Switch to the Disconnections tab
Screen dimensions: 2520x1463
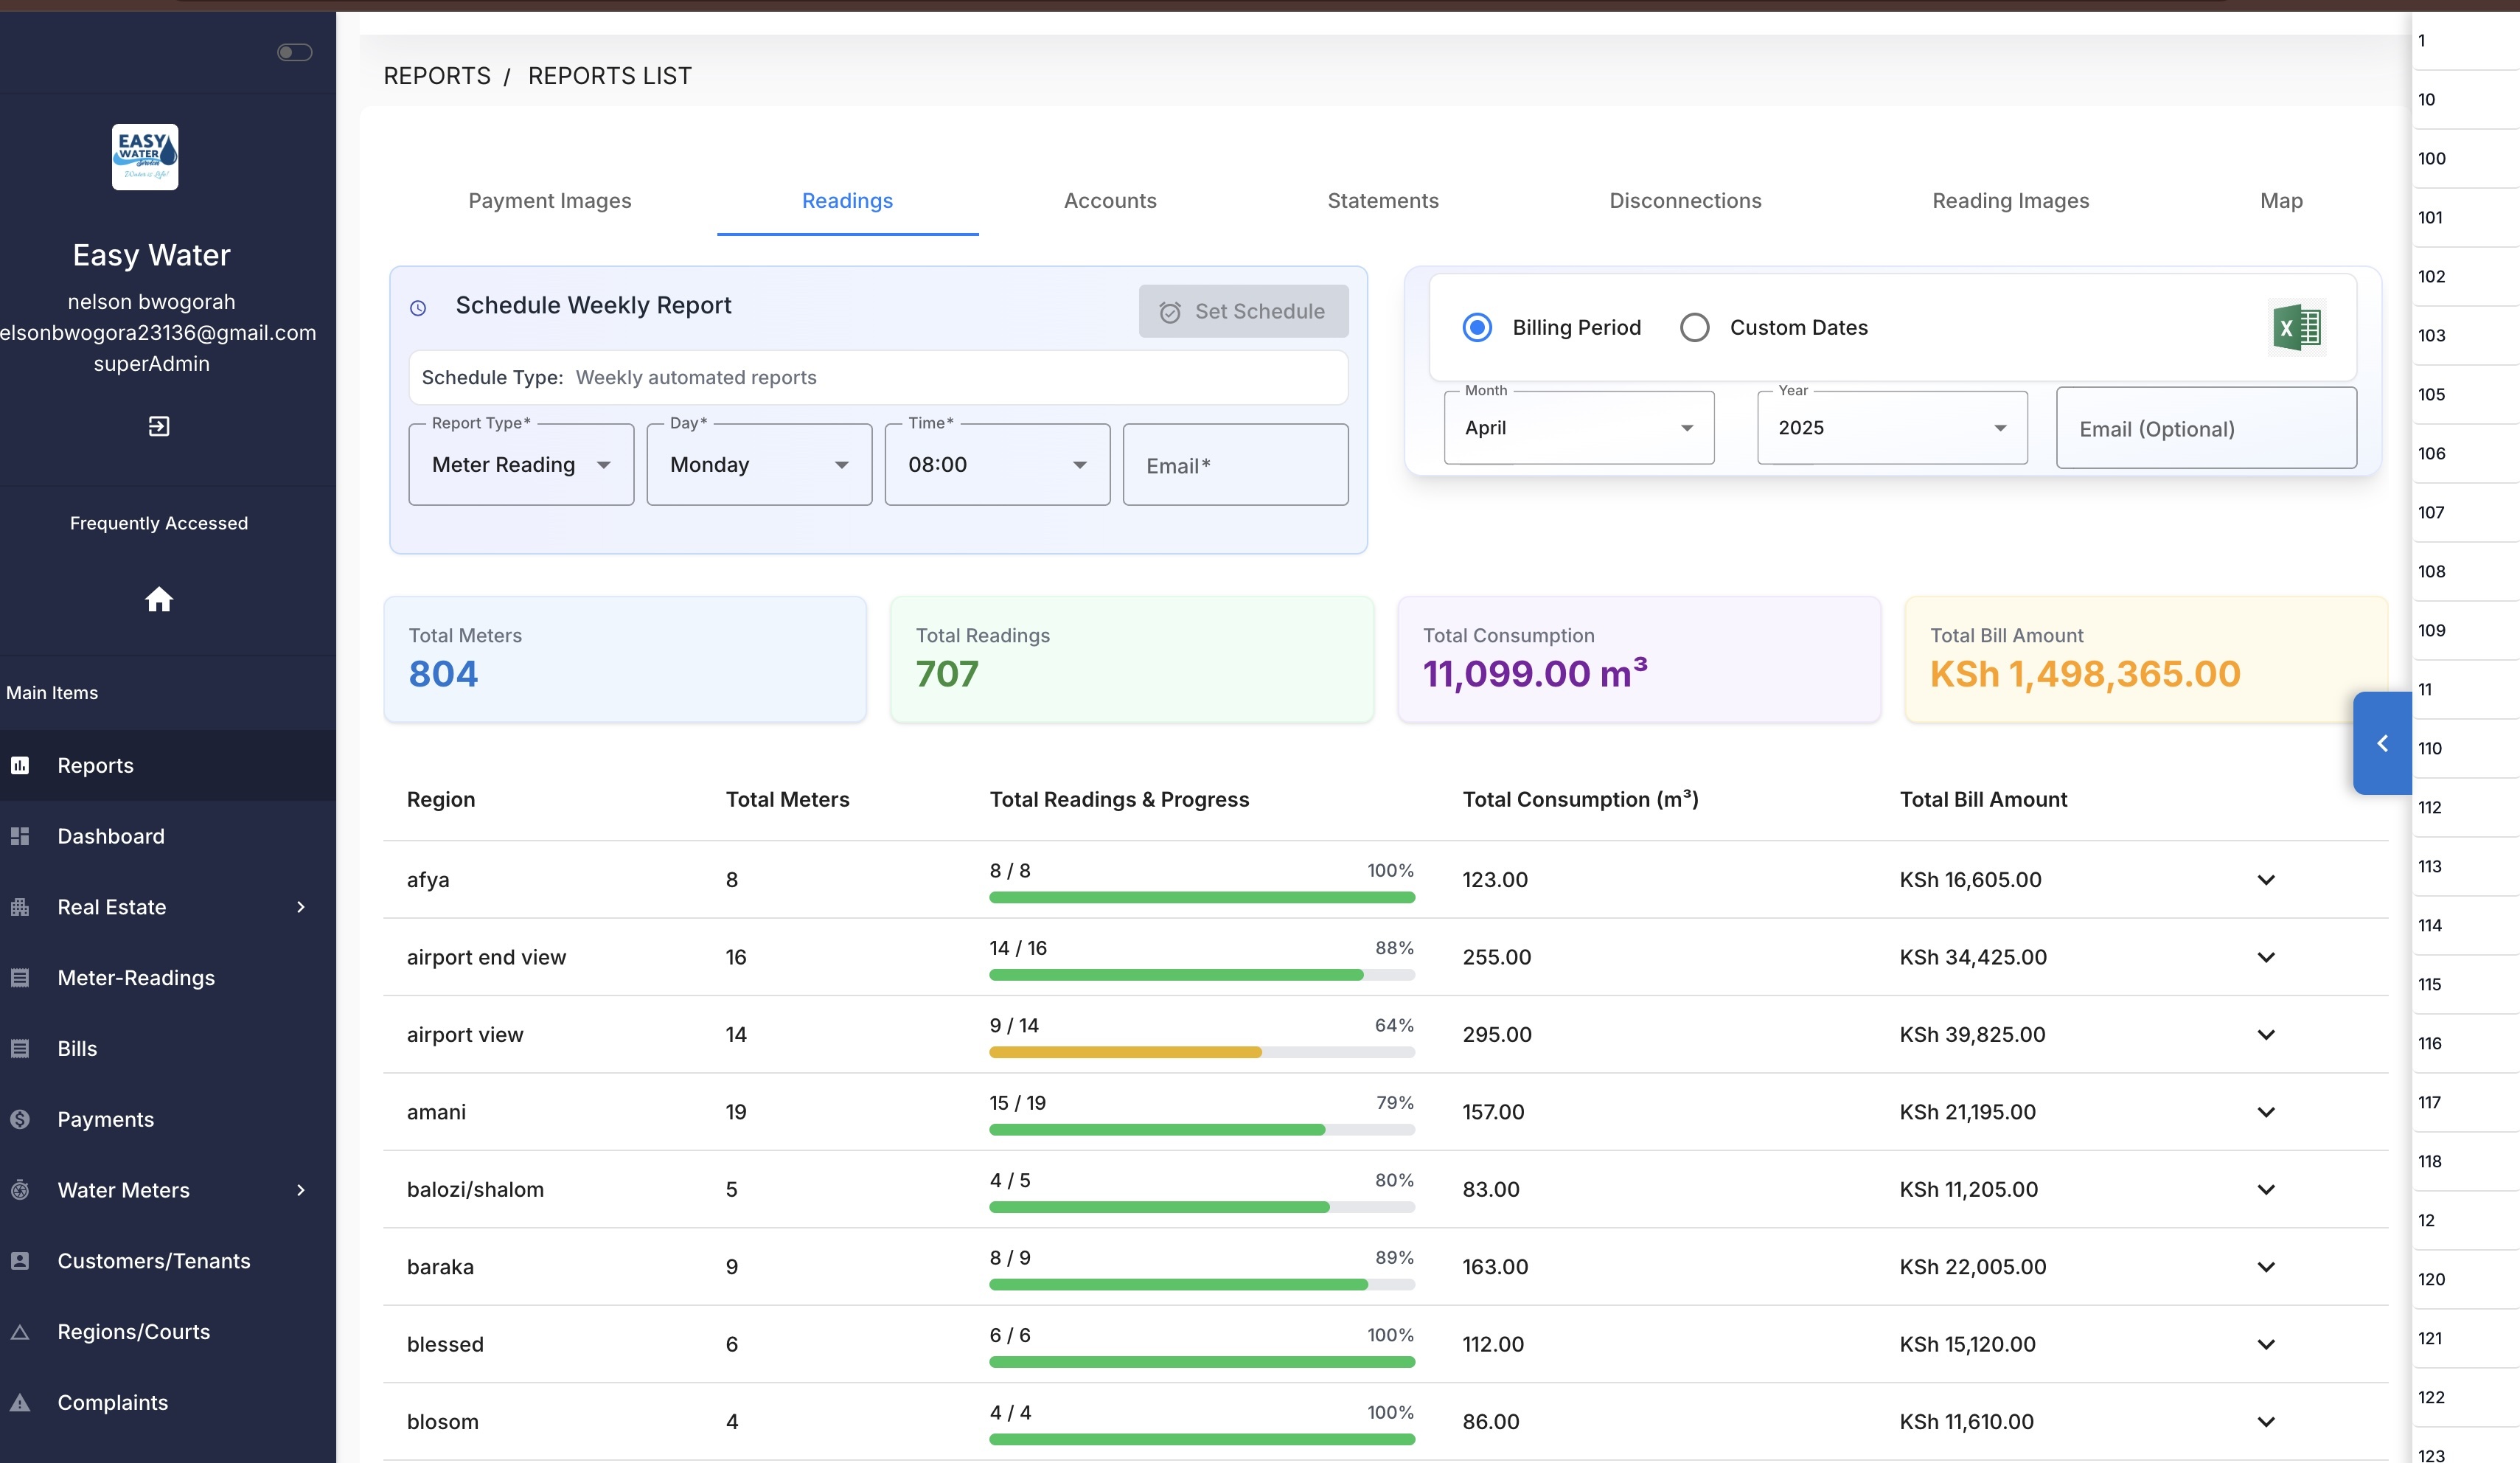point(1685,200)
